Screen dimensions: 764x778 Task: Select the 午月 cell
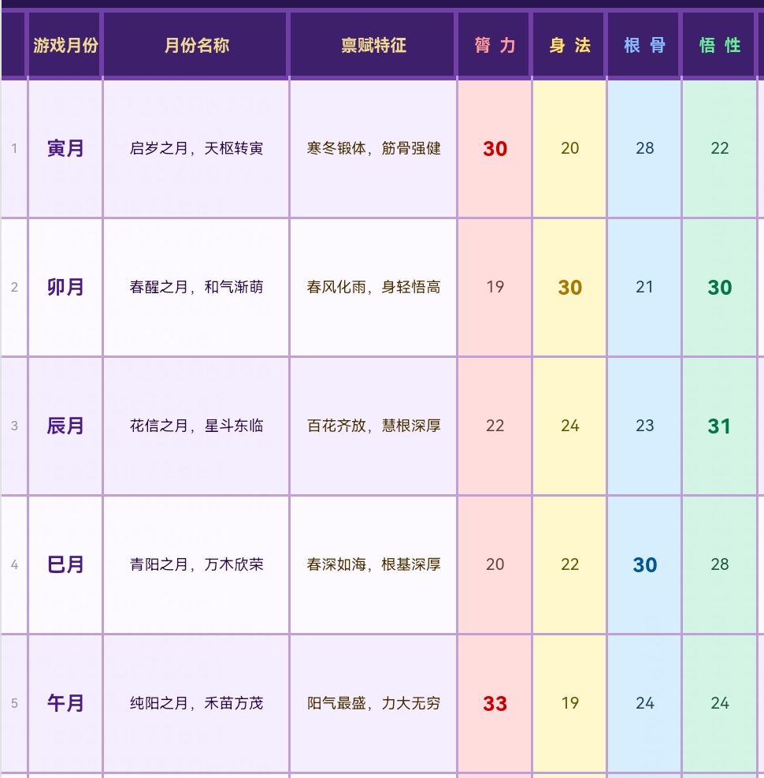coord(65,703)
